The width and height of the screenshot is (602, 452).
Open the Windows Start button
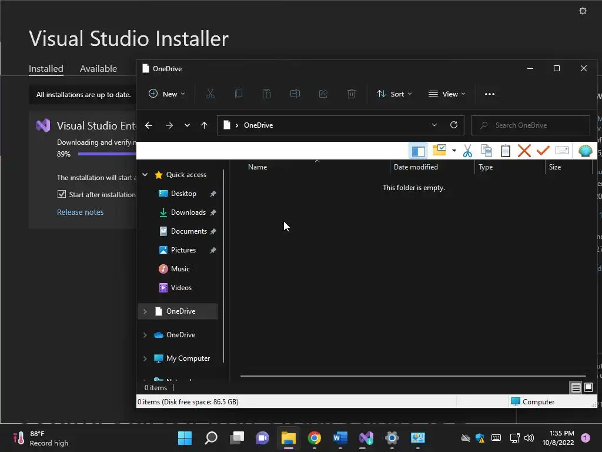185,438
